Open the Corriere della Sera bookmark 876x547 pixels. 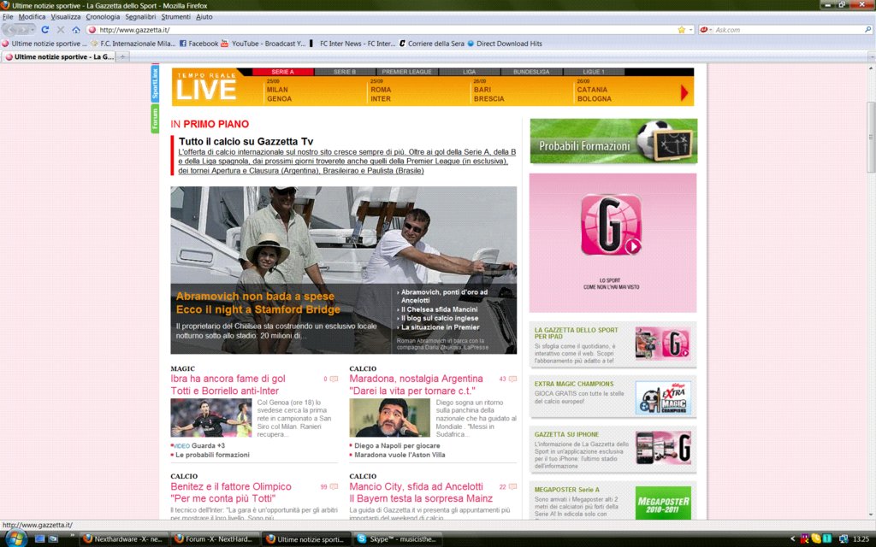pyautogui.click(x=431, y=44)
